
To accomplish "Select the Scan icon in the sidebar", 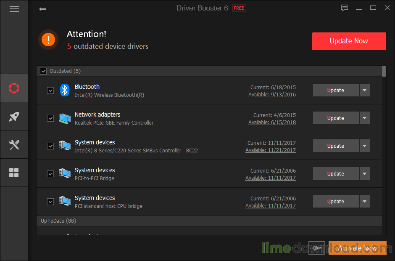I will coord(14,88).
